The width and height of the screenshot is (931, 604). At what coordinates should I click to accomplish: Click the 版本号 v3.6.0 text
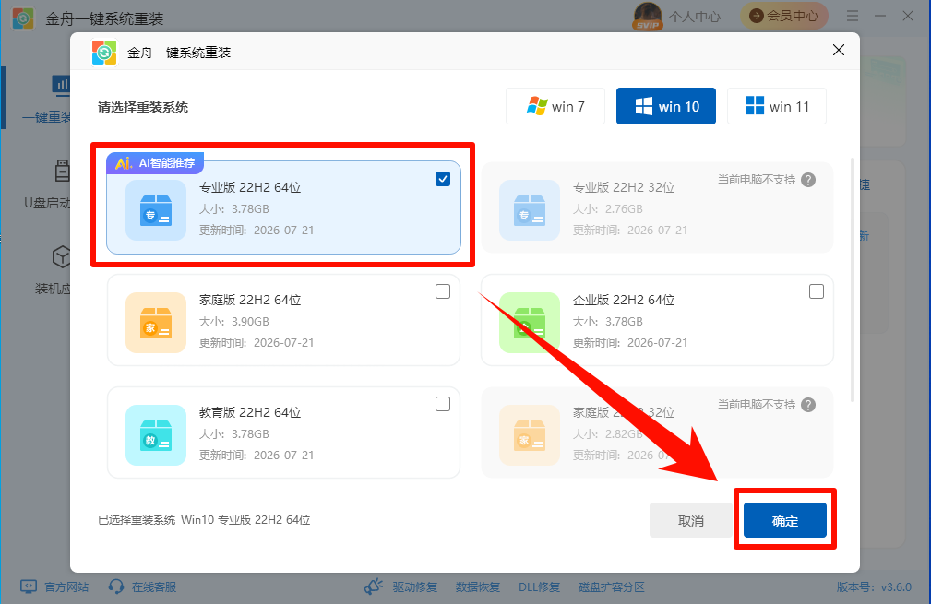874,586
